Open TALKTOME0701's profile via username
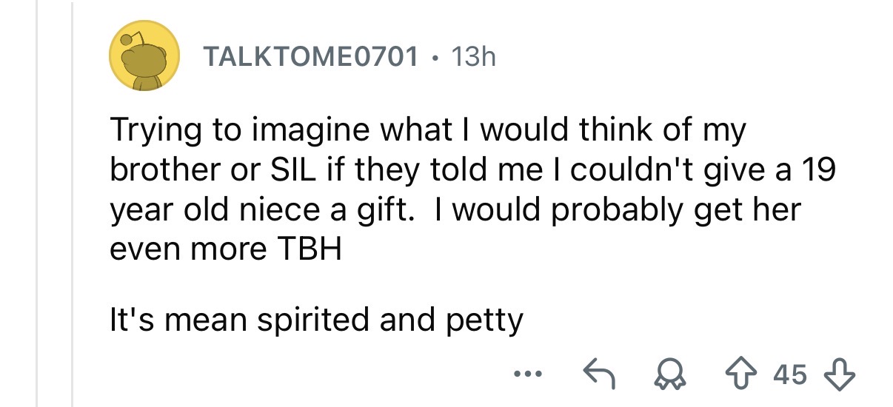 point(310,56)
